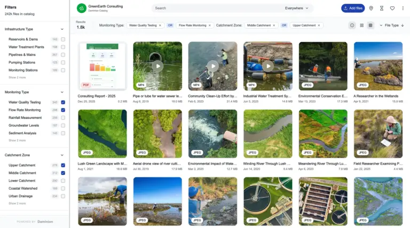Toggle the info panel icon
This screenshot has height=228, width=410.
coord(352,25)
